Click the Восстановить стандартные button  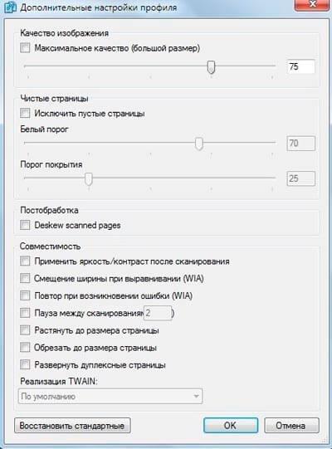[x=72, y=426]
